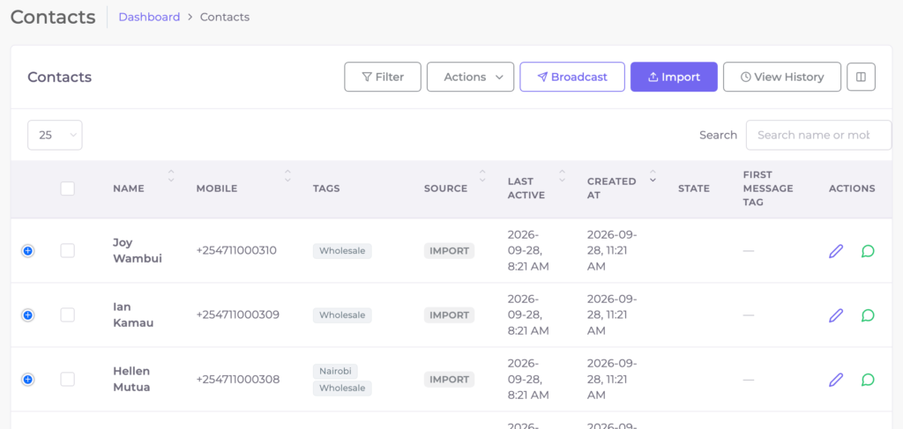The height and width of the screenshot is (429, 903).
Task: Open chat with Hellen Mutua
Action: tap(868, 381)
